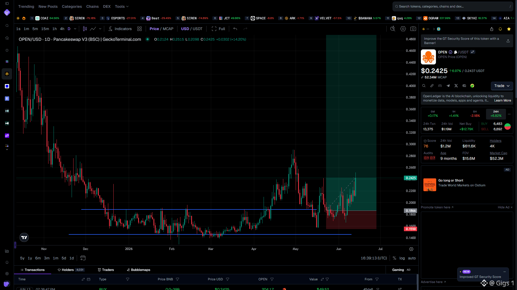Open the GeckoTerminal home logo

point(7,12)
